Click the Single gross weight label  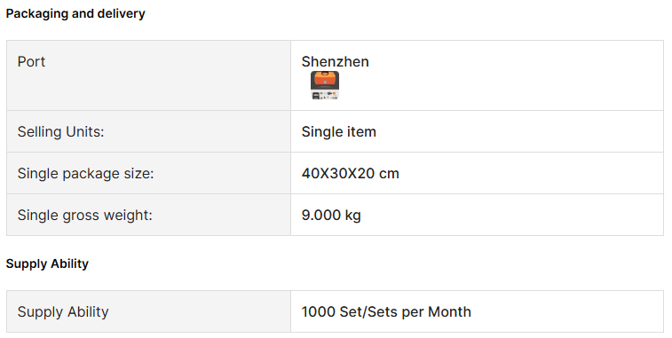[85, 215]
